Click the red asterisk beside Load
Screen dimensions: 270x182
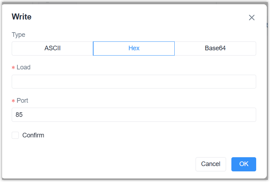(13, 68)
